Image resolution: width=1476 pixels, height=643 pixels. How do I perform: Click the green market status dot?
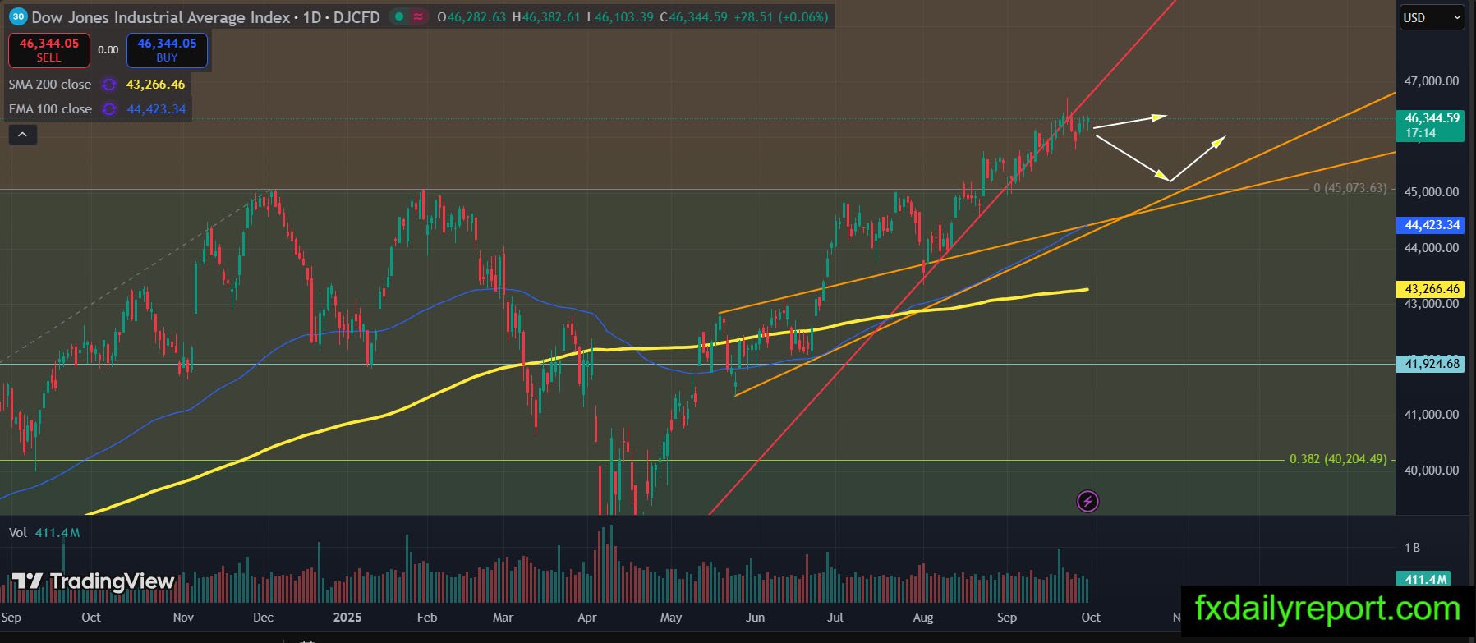(x=399, y=16)
